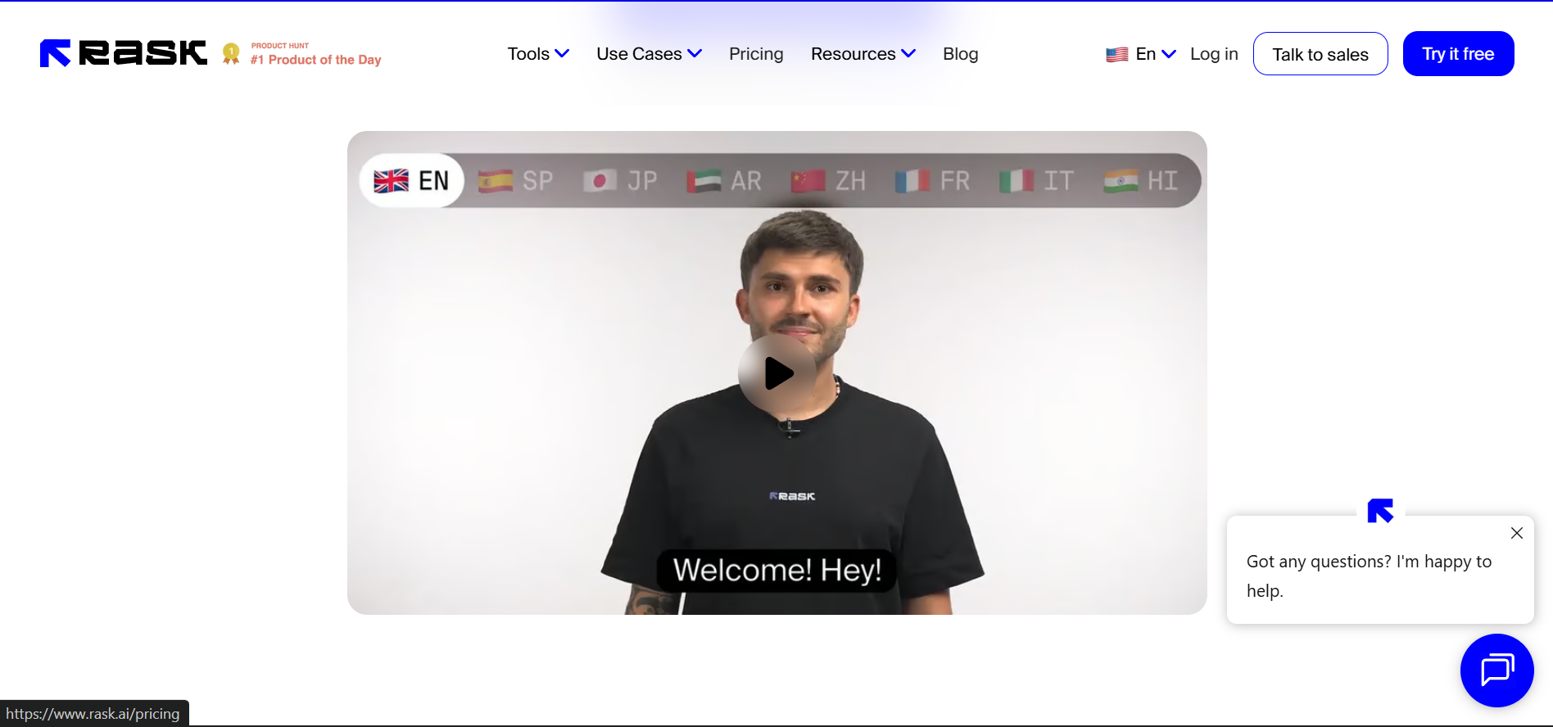
Task: Expand the Tools dropdown menu
Action: click(537, 54)
